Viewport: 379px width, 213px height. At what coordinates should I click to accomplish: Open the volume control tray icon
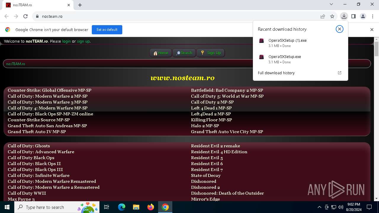point(341,207)
